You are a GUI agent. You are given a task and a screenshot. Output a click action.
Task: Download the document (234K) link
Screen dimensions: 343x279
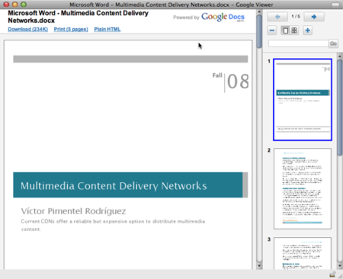[27, 29]
